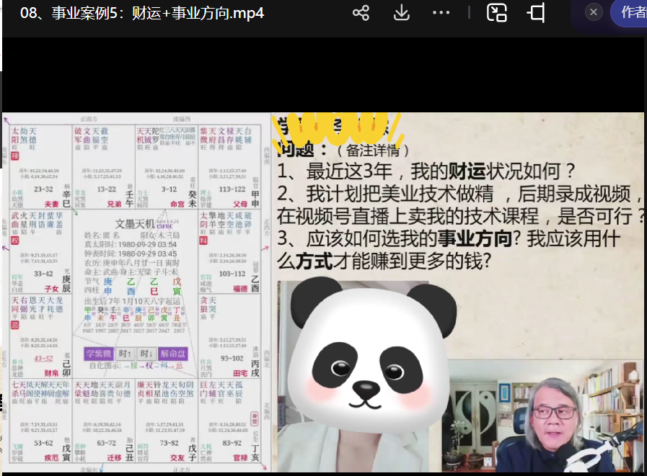This screenshot has height=476, width=647.
Task: Select the 命宫 palace cell label
Action: coord(176,204)
